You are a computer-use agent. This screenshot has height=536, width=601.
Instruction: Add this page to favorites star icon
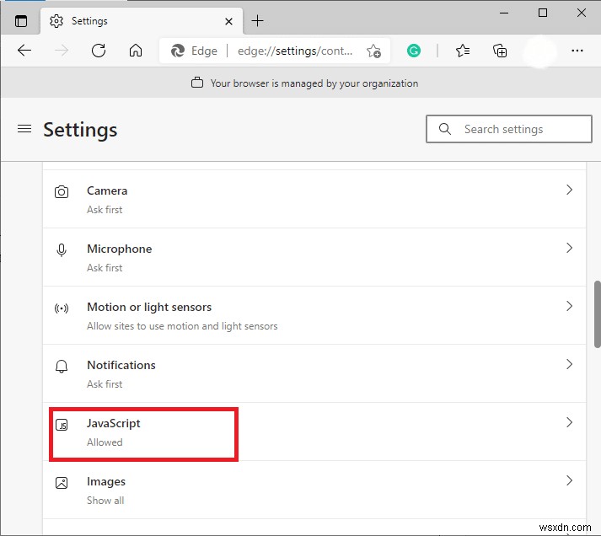pos(373,51)
